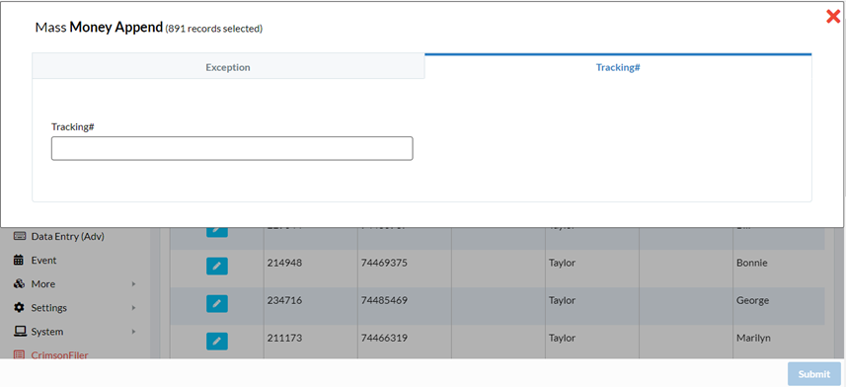The height and width of the screenshot is (387, 846).
Task: Open CrimsonFiler in the sidebar
Action: 59,355
